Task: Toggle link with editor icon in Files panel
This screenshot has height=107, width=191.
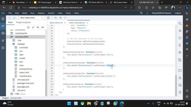Action: [x=42, y=27]
